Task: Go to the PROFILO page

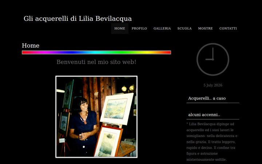Action: click(139, 28)
